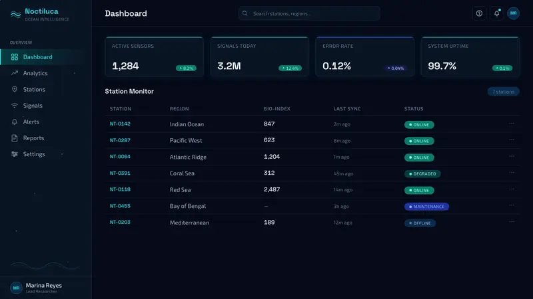Image resolution: width=533 pixels, height=299 pixels.
Task: Click the Alerts bell icon in sidebar
Action: point(14,122)
